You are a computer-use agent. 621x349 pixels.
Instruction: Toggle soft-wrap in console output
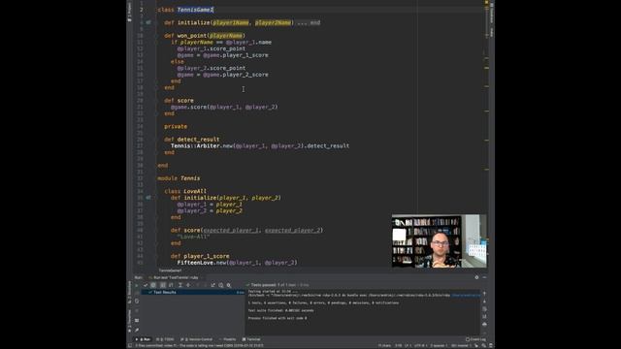[484, 308]
